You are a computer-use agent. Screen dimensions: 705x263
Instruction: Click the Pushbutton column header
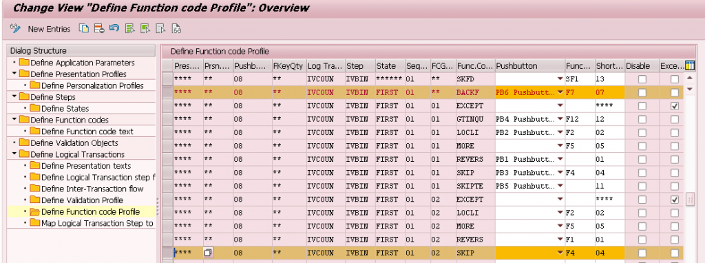(x=529, y=65)
